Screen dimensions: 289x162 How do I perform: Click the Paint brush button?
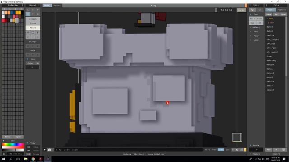[x=33, y=27]
